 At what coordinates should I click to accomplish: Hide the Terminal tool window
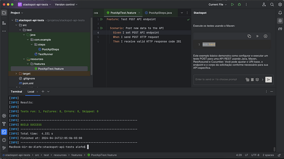point(272,92)
